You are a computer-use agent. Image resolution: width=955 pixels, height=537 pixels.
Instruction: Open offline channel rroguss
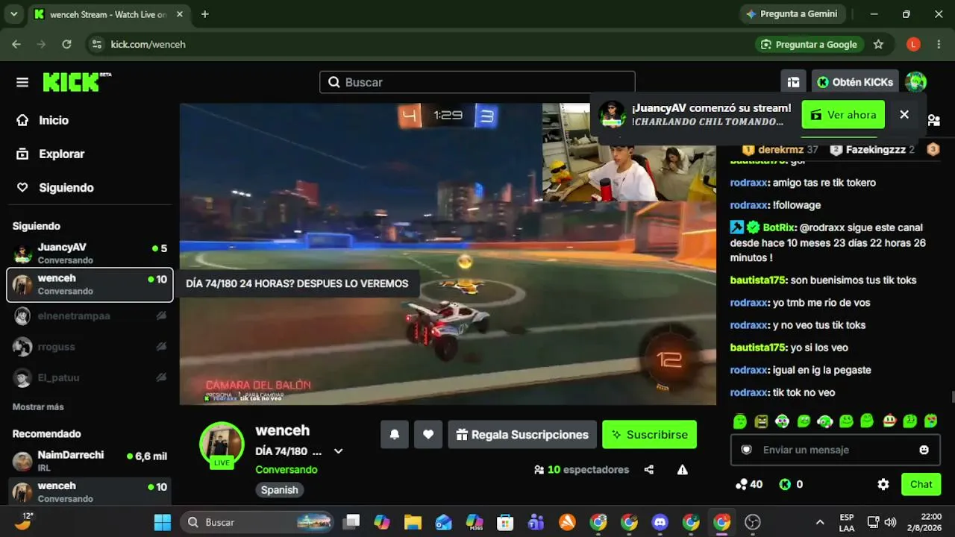pyautogui.click(x=90, y=347)
